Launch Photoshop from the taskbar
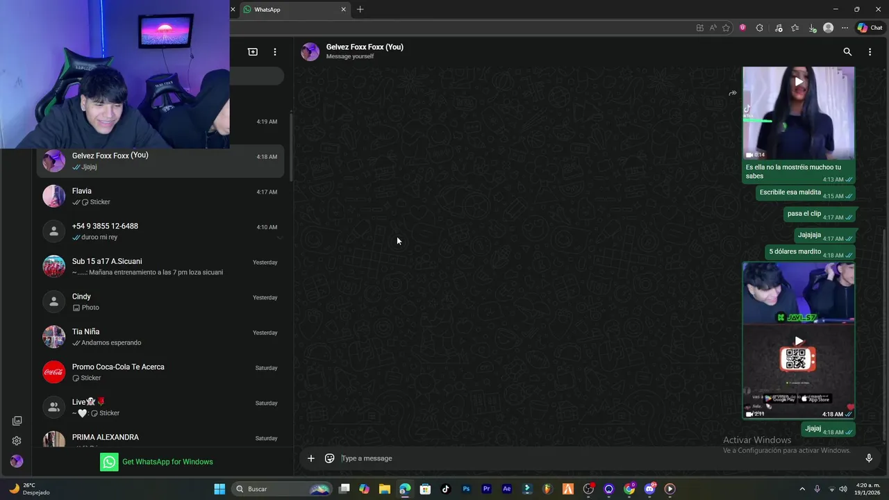The image size is (889, 500). click(466, 489)
